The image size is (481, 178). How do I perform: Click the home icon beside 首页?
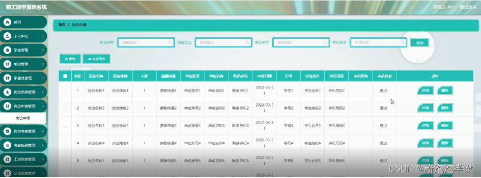[7, 22]
